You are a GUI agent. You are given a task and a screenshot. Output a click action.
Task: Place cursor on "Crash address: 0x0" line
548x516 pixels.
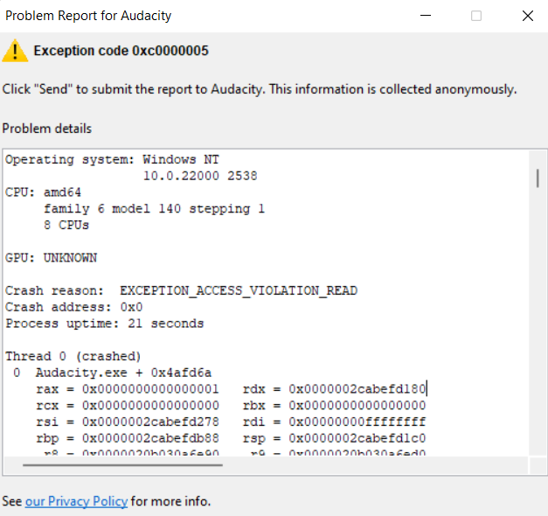pyautogui.click(x=73, y=307)
